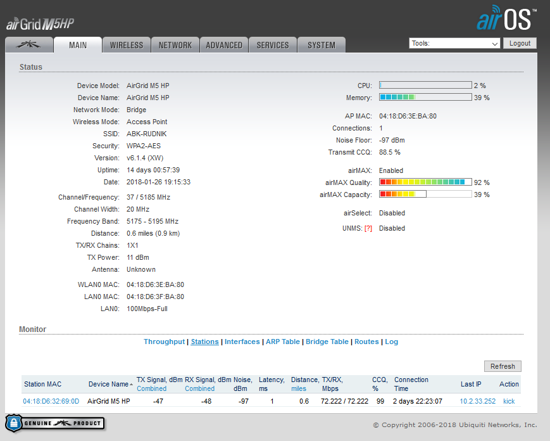Click the UNMS help question mark
This screenshot has width=550, height=441.
tap(368, 229)
